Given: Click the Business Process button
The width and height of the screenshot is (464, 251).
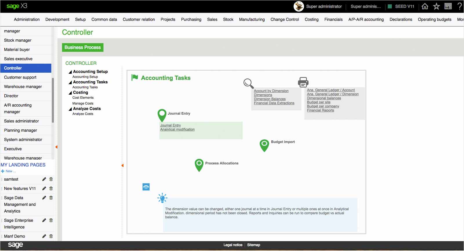Looking at the screenshot, I should click(83, 47).
